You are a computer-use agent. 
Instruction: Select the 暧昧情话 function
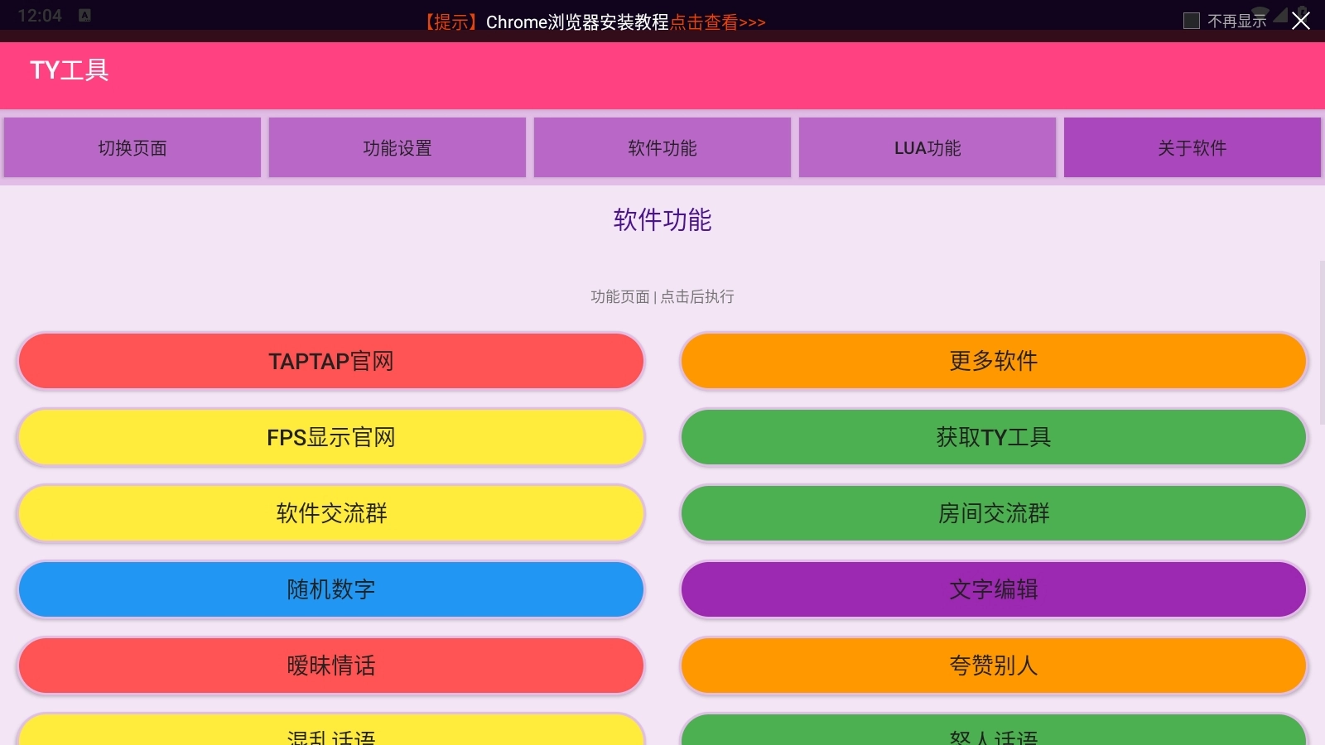point(330,666)
